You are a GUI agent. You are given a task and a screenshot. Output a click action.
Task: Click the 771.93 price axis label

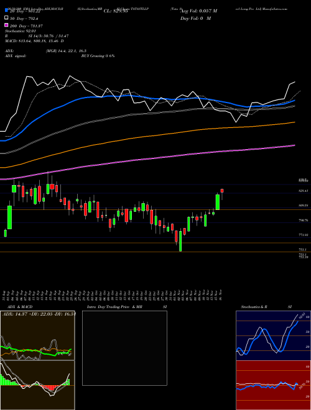[303, 235]
